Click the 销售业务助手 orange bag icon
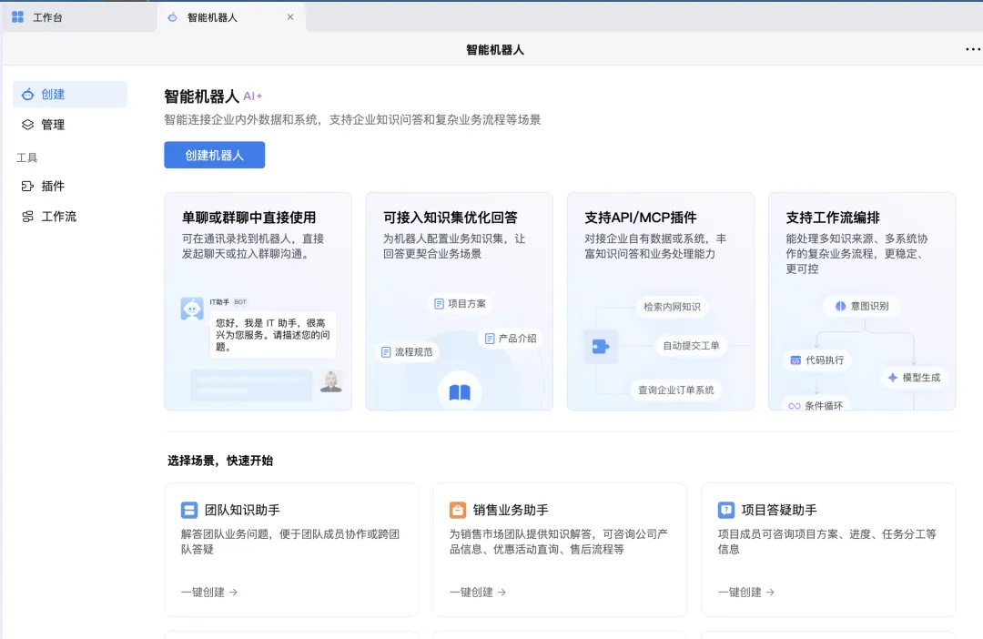This screenshot has width=983, height=639. [x=458, y=510]
